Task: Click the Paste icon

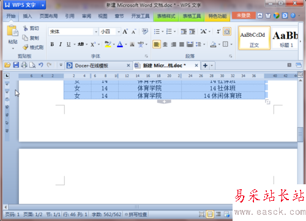Action: [12, 31]
